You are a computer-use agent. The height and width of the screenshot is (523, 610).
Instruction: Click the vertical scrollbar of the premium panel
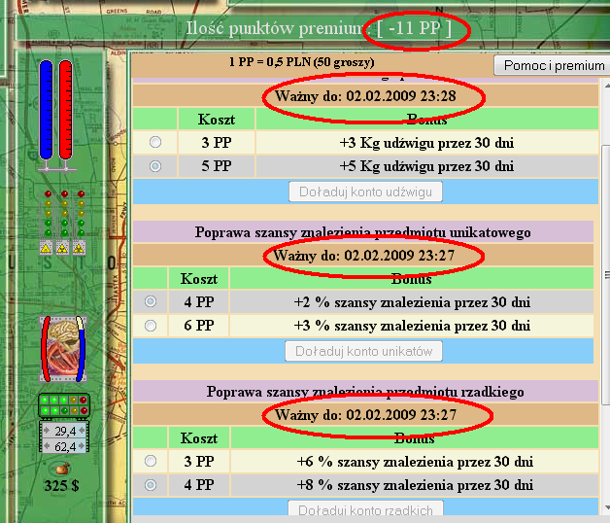coord(604,292)
